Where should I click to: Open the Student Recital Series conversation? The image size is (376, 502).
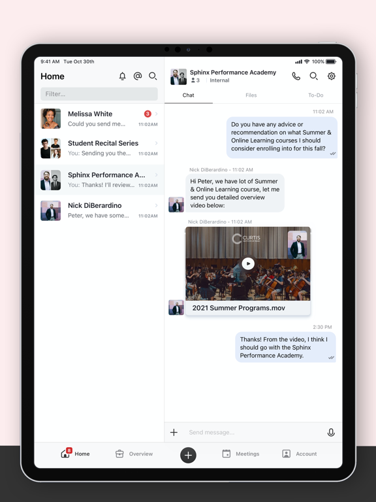pos(99,148)
